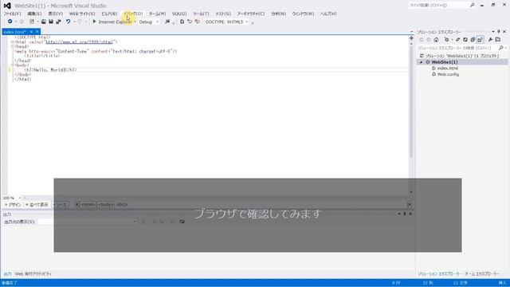Switch to Web 発行アクティビティ tab
Image resolution: width=510 pixels, height=287 pixels.
coord(33,274)
